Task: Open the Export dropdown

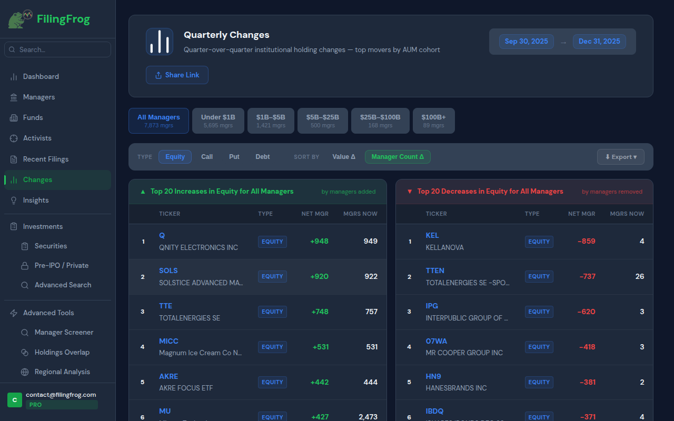Action: pyautogui.click(x=620, y=156)
